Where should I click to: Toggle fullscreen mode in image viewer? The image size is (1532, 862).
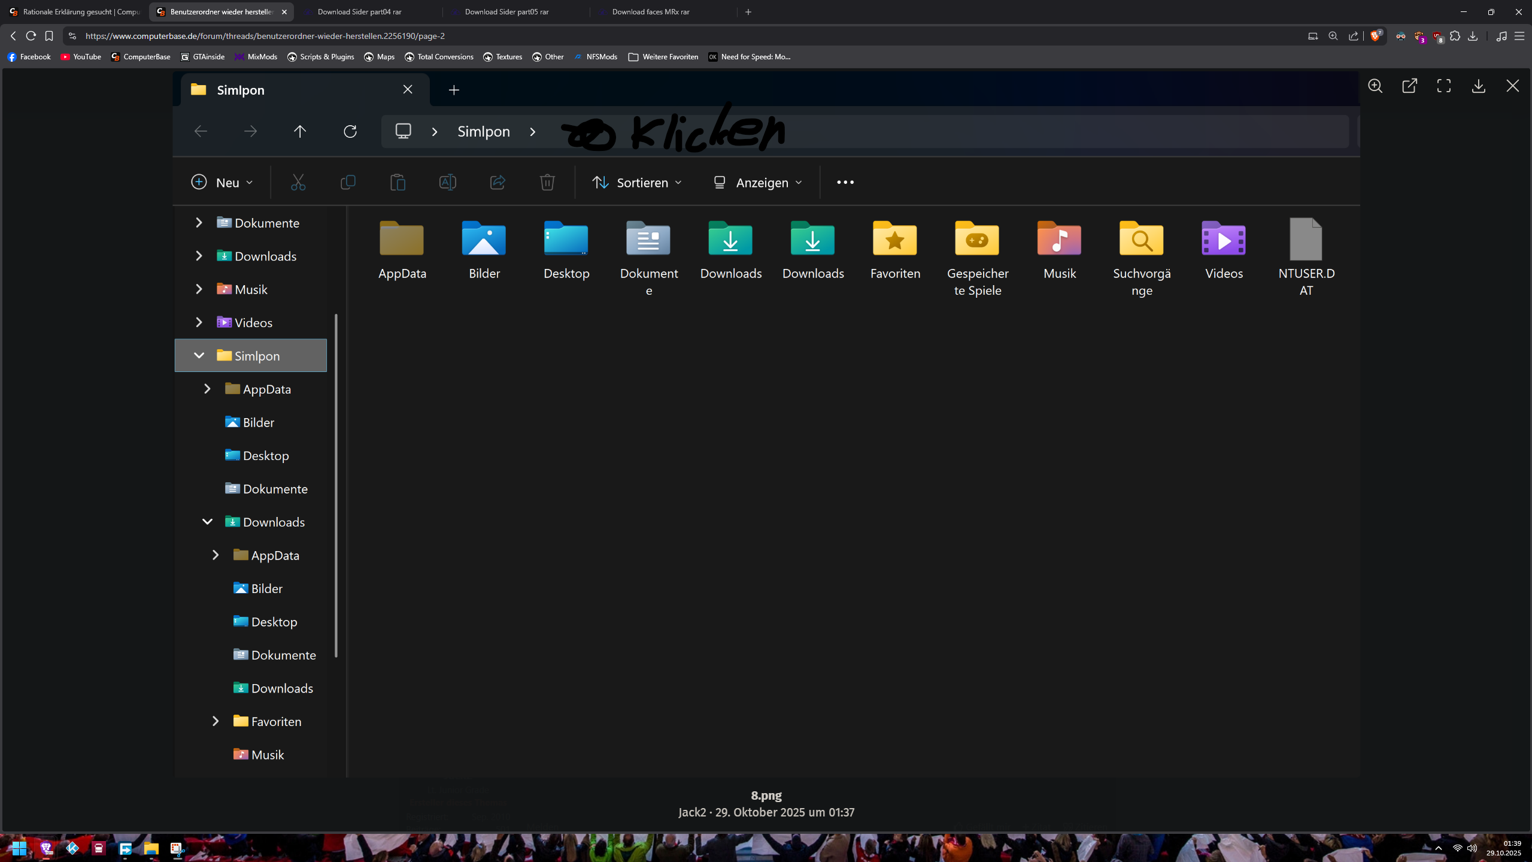tap(1443, 86)
